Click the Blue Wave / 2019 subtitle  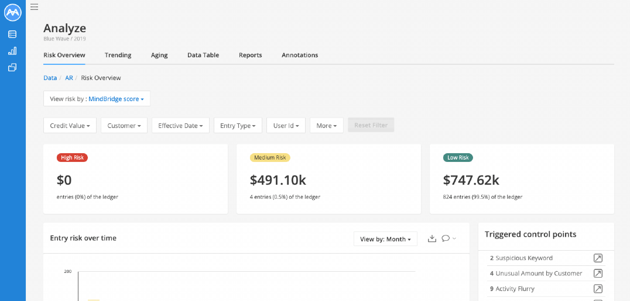pos(64,39)
